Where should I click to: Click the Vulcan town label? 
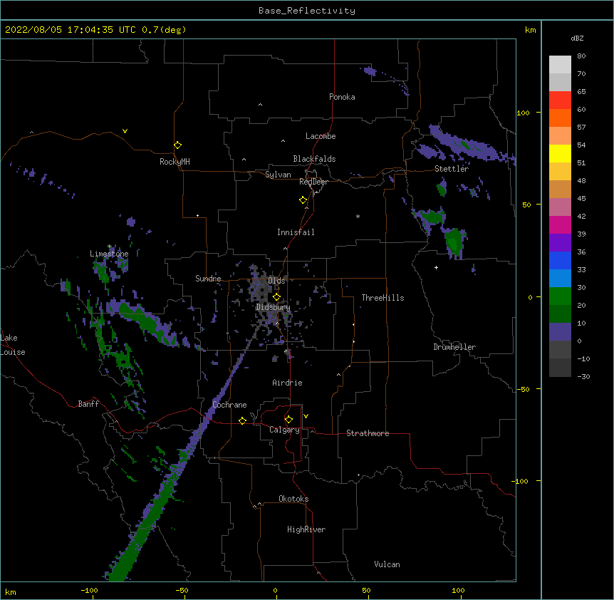coord(387,564)
